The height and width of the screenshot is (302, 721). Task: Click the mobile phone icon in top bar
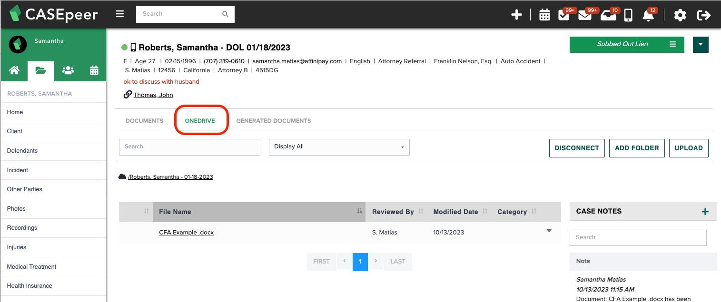(628, 15)
